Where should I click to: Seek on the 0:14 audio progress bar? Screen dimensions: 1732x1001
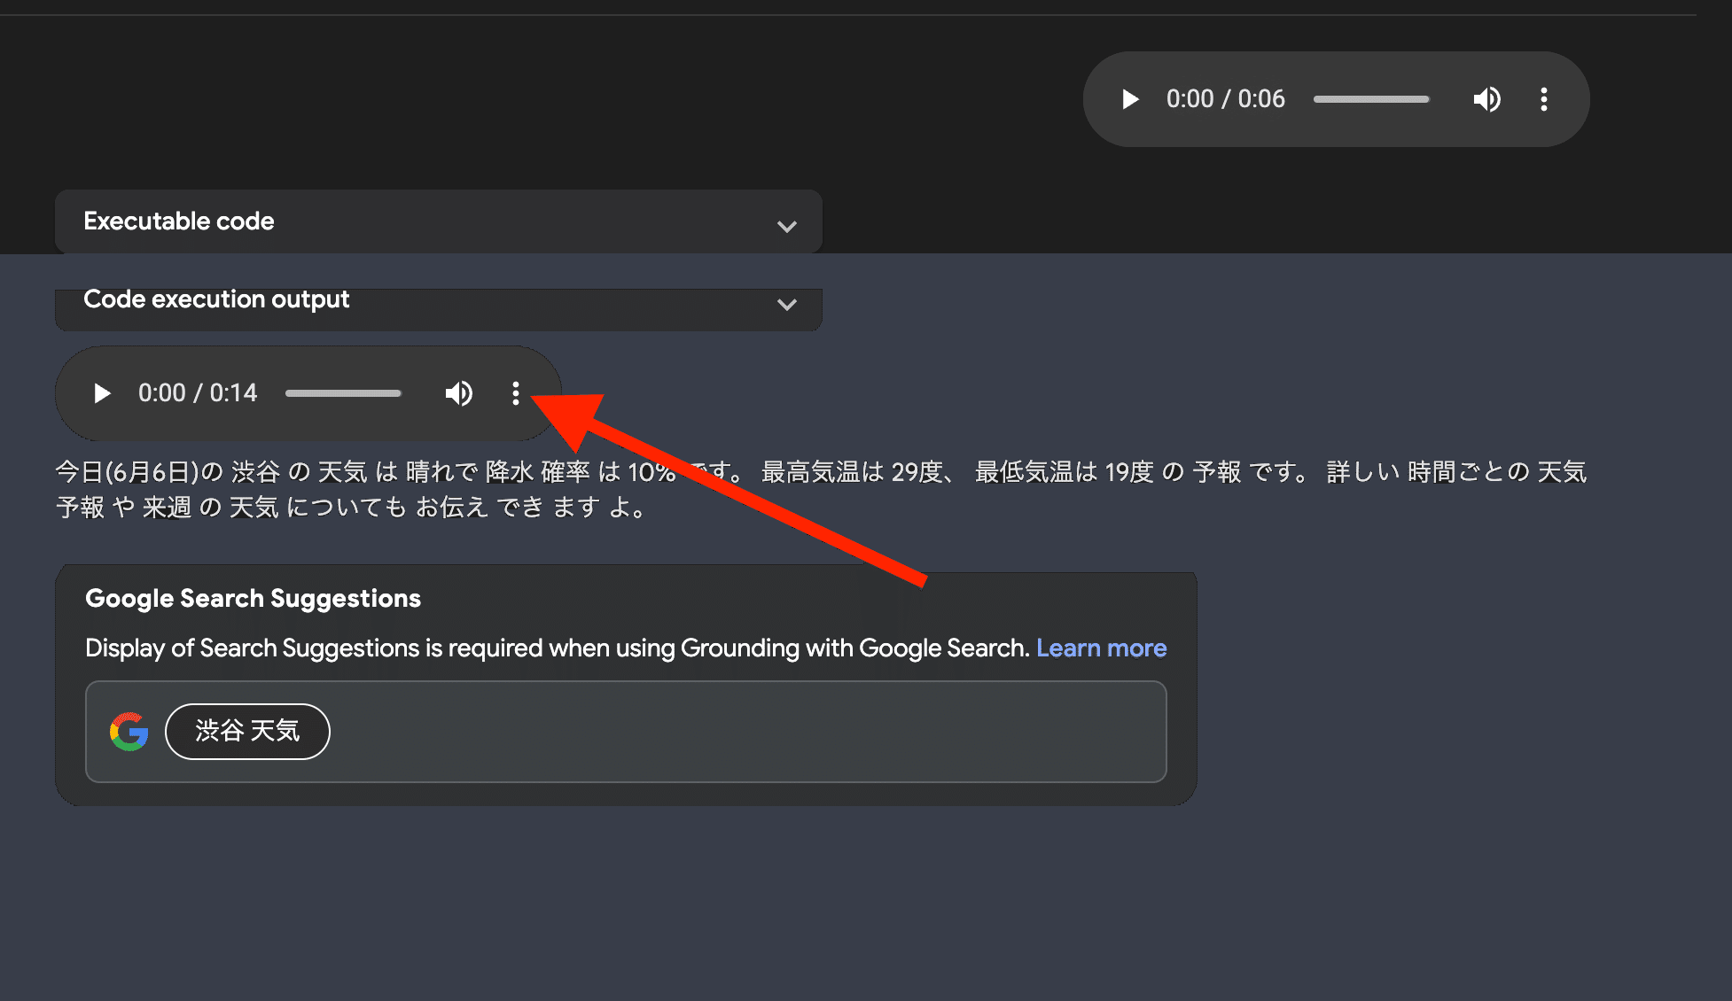343,393
